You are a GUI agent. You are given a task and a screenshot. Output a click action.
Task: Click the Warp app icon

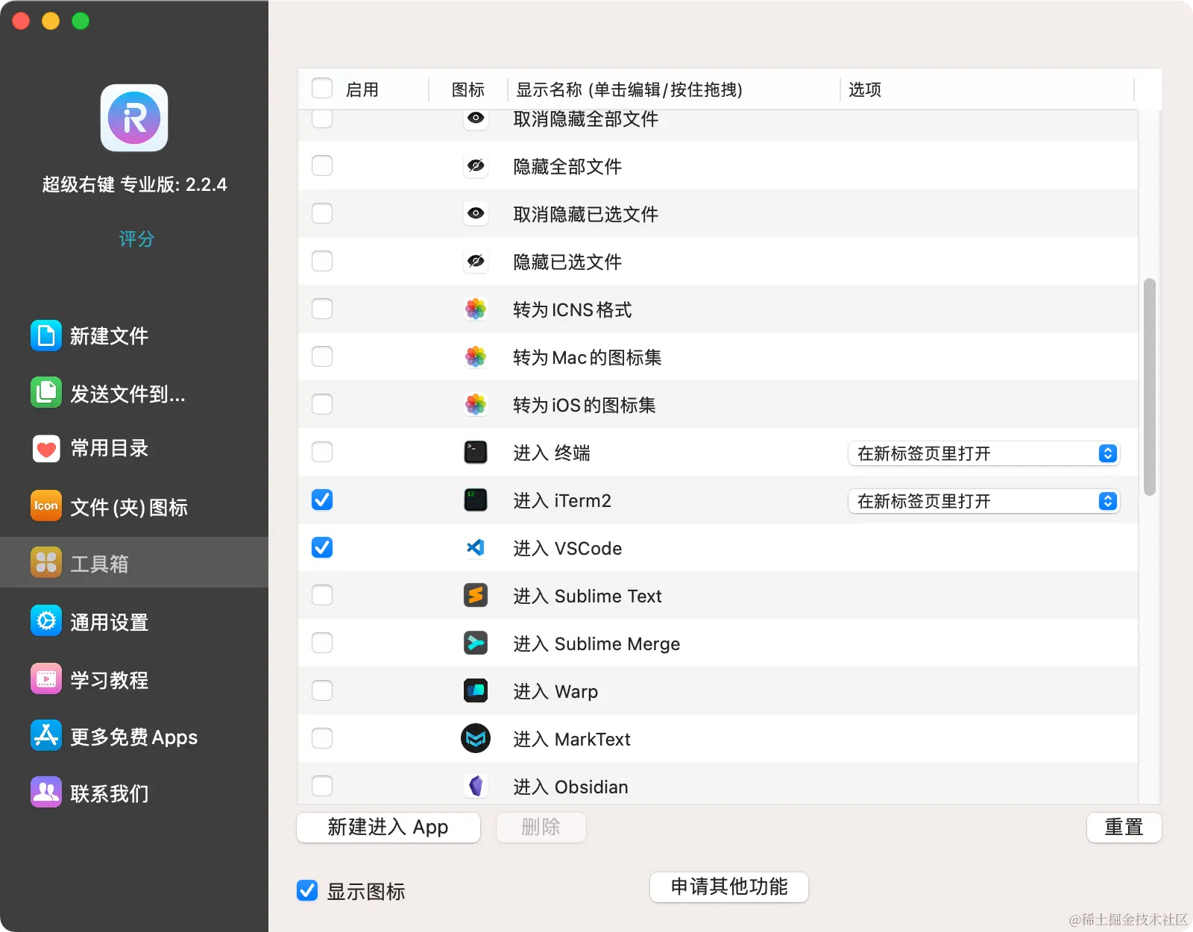click(x=476, y=690)
